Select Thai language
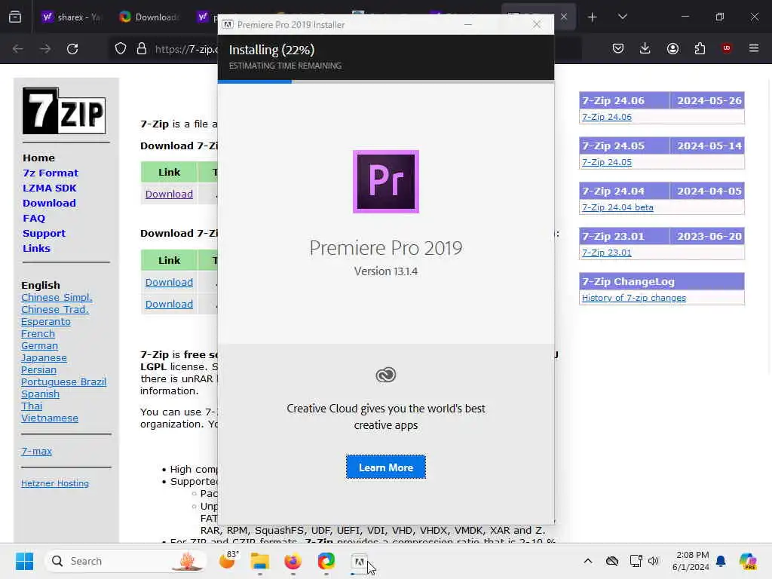772x579 pixels. pos(32,406)
